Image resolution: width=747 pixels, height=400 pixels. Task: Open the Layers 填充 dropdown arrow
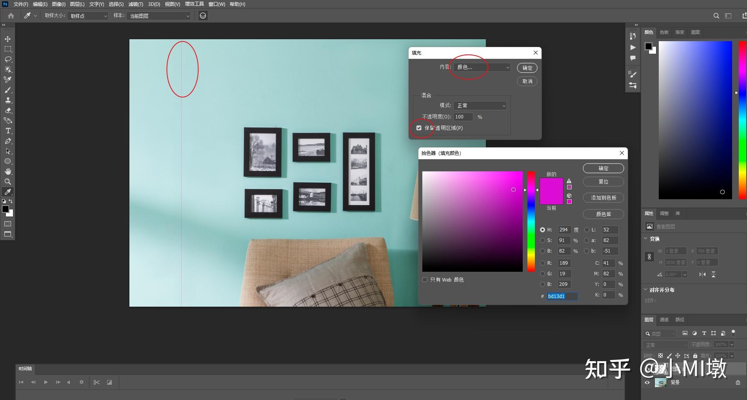point(732,356)
